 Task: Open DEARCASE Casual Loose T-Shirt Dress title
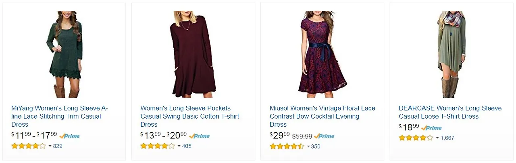pos(450,112)
